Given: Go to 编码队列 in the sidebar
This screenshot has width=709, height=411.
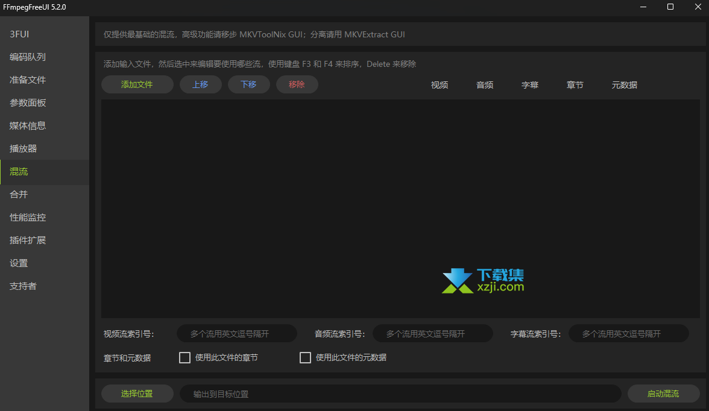Looking at the screenshot, I should pos(45,57).
